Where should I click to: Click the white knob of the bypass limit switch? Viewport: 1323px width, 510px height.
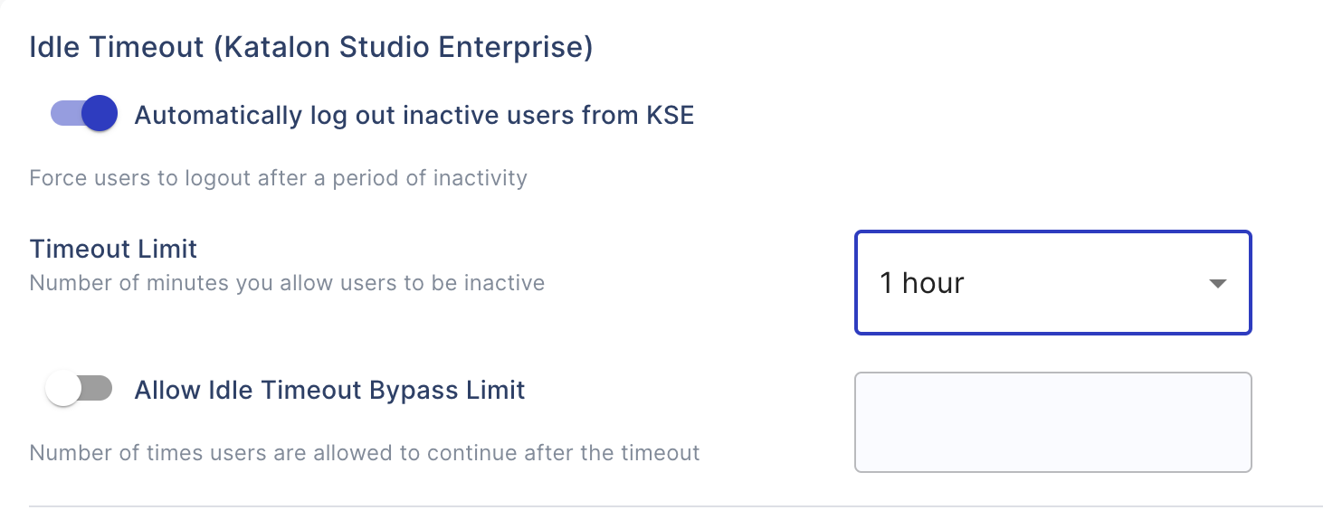tap(63, 390)
